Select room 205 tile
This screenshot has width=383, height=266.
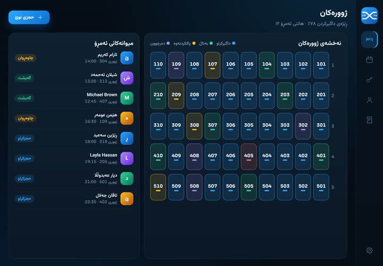click(x=248, y=96)
